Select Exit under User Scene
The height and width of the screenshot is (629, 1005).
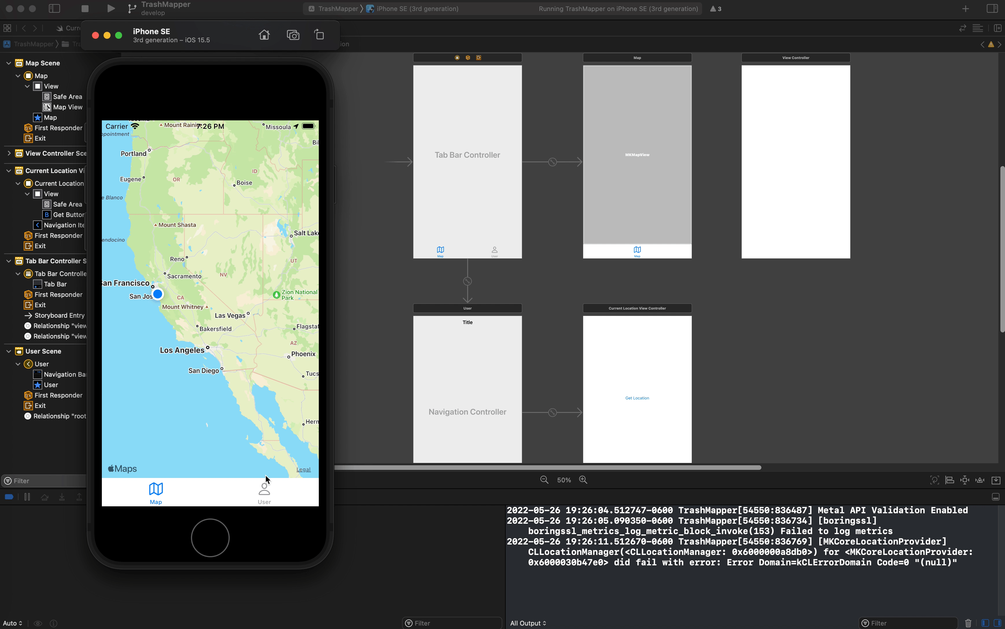(35, 406)
